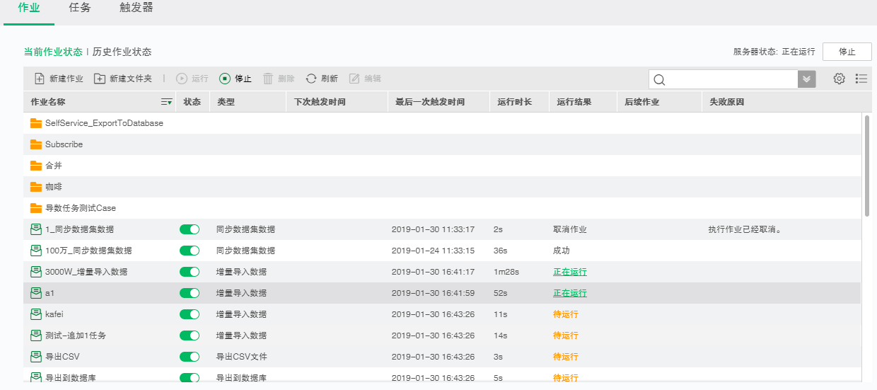Open the 作业名称 column sort menu
This screenshot has width=877, height=390.
tap(166, 102)
